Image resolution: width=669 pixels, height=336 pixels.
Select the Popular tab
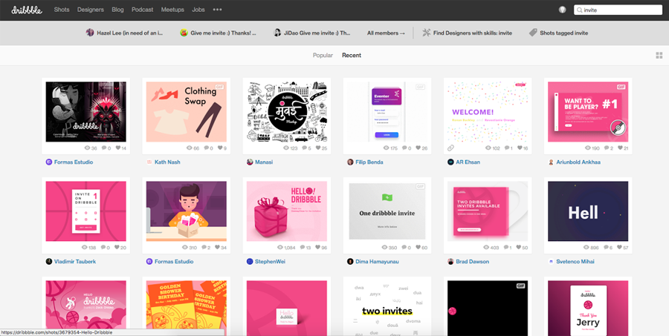323,56
